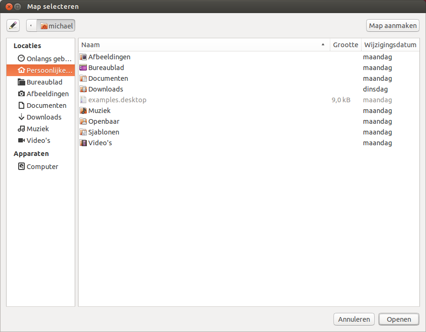Select the michael path bar button
Image resolution: width=426 pixels, height=332 pixels.
click(57, 26)
